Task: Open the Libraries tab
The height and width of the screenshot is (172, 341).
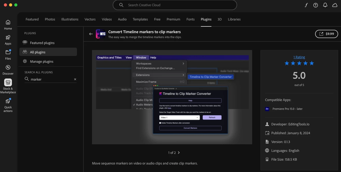Action: (234, 19)
